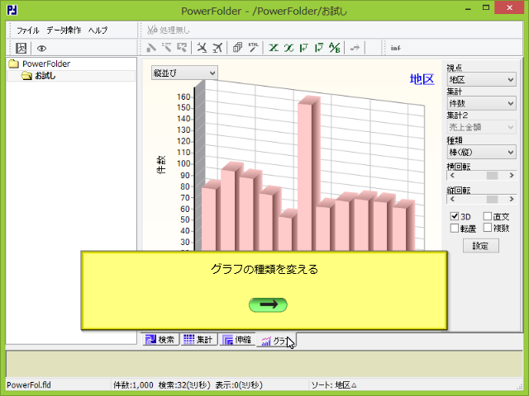Click the HTML export toolbar icon

click(x=253, y=48)
